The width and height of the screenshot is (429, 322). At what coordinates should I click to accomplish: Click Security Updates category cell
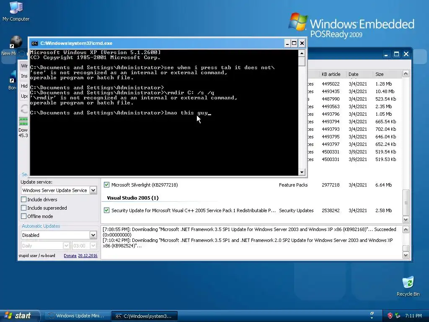(296, 210)
